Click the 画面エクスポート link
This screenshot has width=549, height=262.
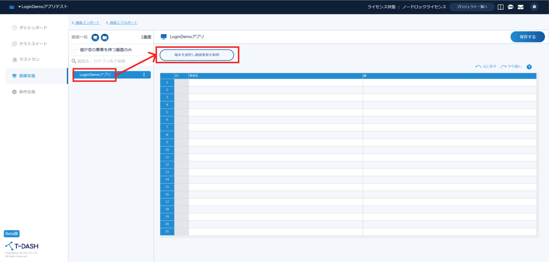pos(122,23)
